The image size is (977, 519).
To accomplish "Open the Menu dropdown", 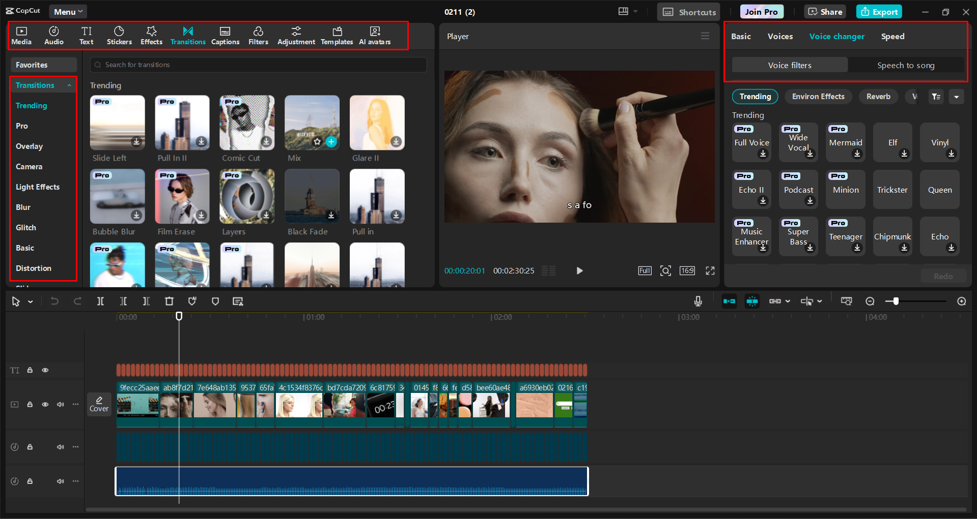I will click(x=68, y=11).
